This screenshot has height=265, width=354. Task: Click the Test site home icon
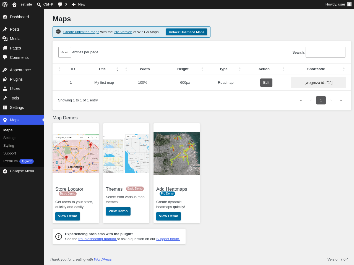coord(14,4)
